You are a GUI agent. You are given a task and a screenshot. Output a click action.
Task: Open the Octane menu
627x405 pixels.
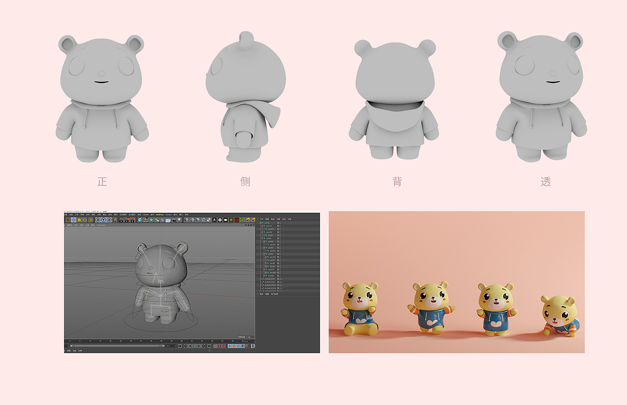pos(169,214)
